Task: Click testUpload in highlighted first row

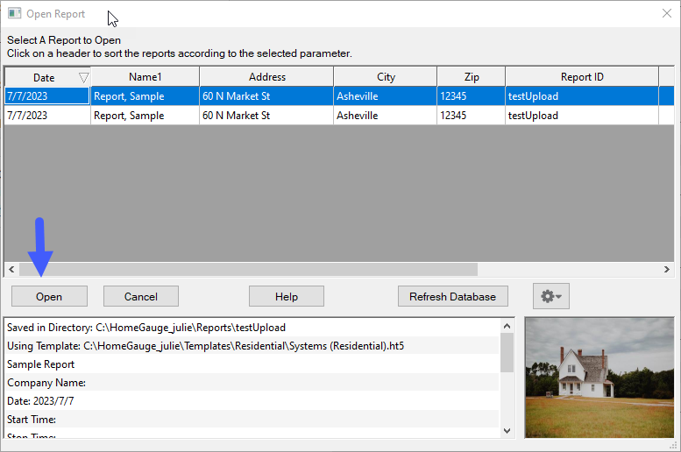Action: 582,96
